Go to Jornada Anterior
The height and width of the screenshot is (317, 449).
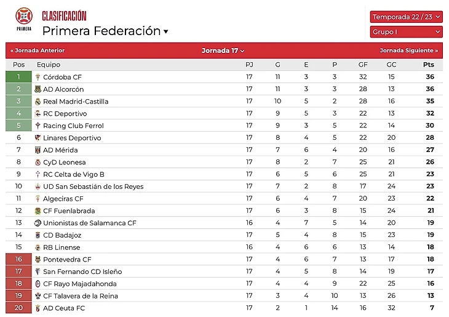pyautogui.click(x=38, y=50)
